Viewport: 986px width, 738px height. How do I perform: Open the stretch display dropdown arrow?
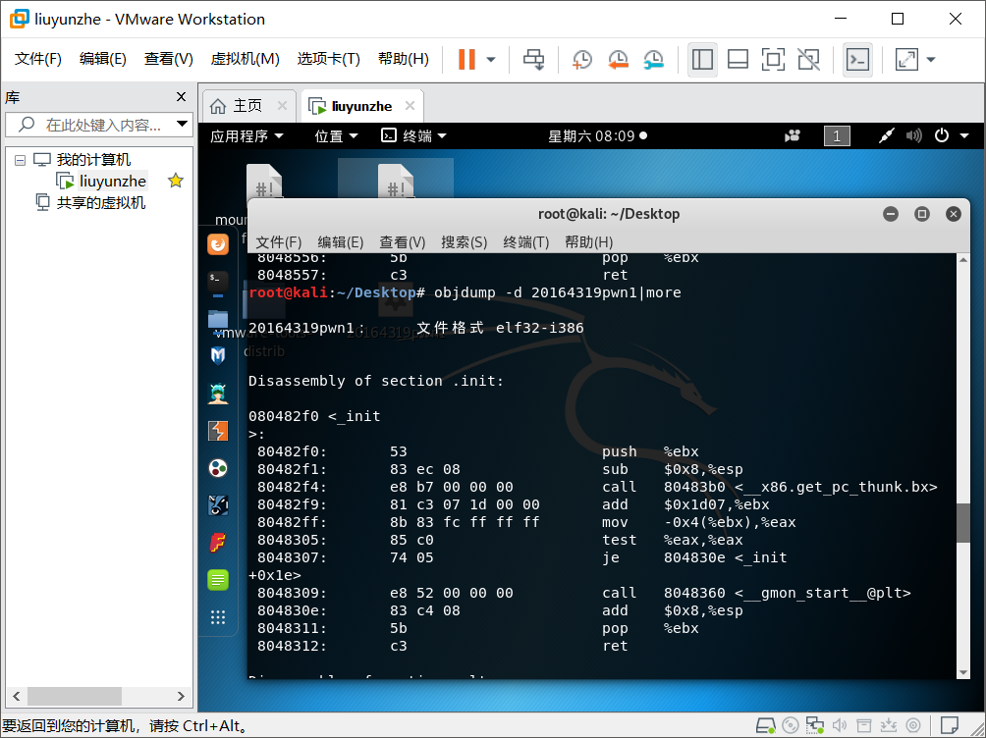click(x=931, y=60)
